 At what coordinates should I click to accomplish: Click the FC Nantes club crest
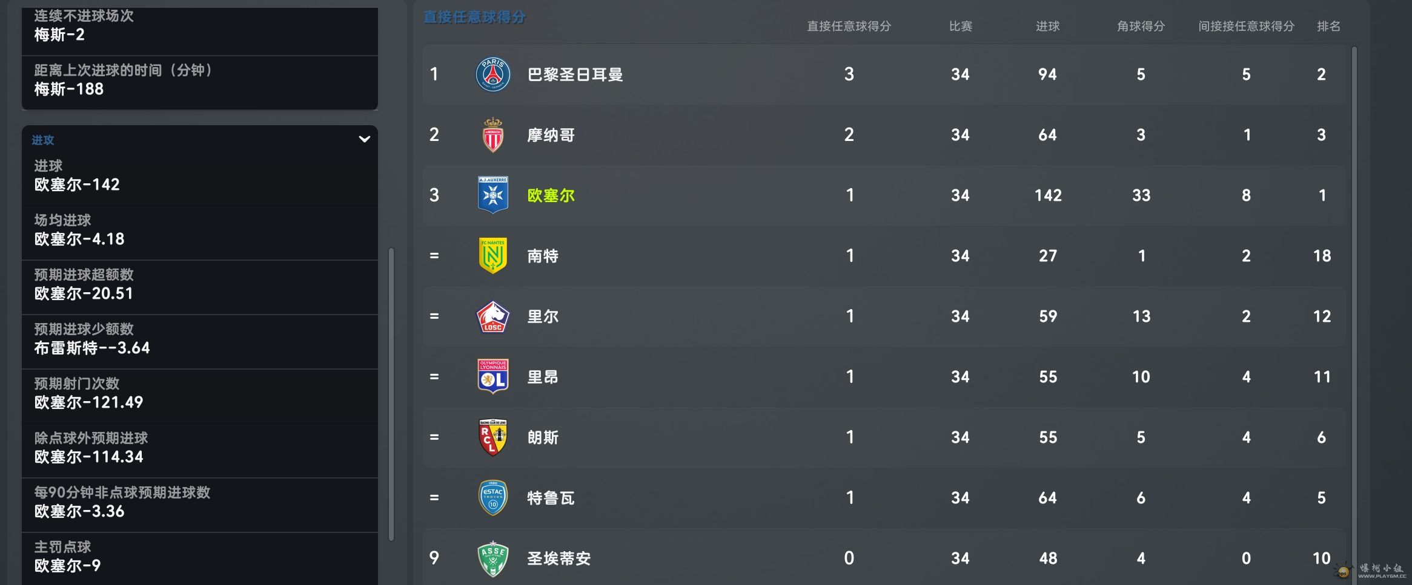493,255
